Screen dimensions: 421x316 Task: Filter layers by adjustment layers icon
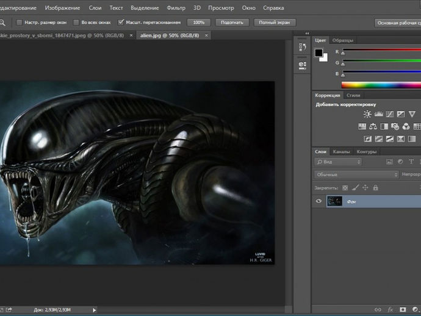400,162
